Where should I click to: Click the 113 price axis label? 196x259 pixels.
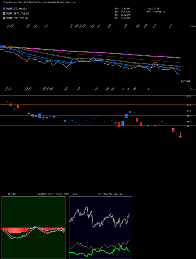(x=189, y=111)
